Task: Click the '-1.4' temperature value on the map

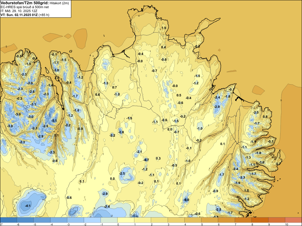Action: (50, 85)
